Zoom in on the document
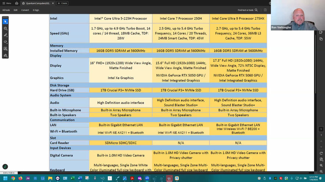This screenshot has height=182, width=325. click(x=321, y=165)
